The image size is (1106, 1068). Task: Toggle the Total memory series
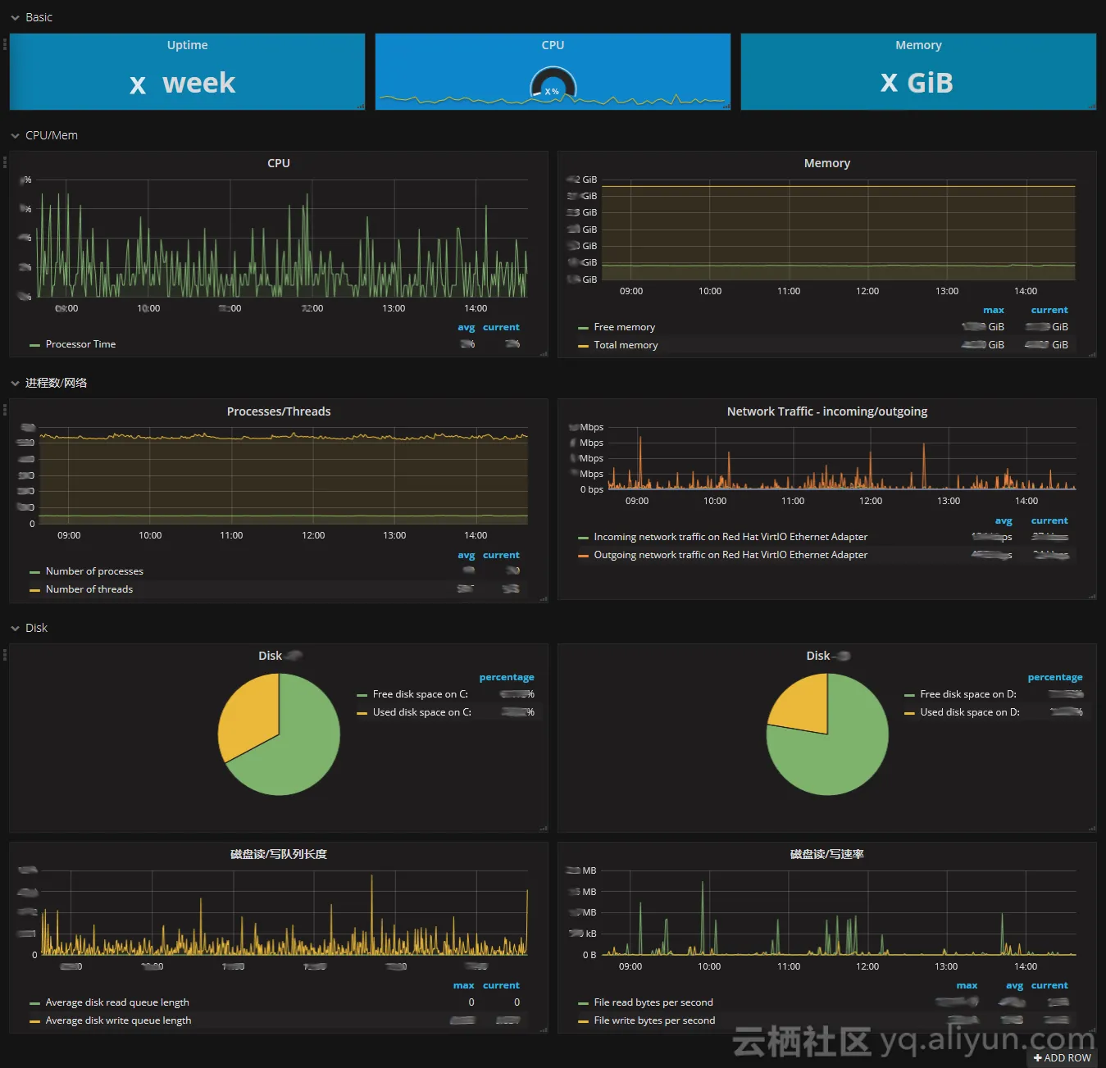pyautogui.click(x=626, y=345)
